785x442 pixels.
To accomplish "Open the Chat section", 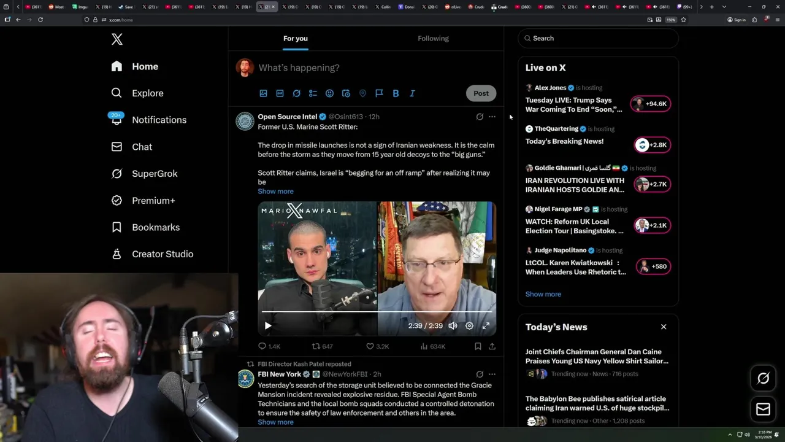I will coord(132,147).
